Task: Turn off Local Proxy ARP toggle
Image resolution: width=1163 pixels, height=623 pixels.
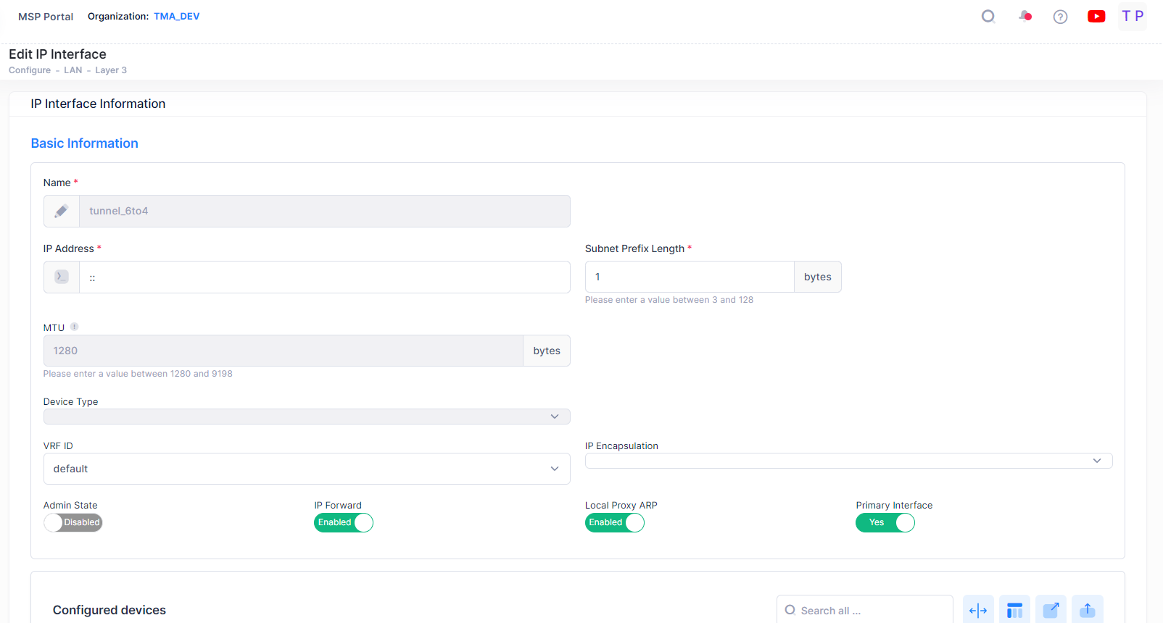Action: point(614,522)
